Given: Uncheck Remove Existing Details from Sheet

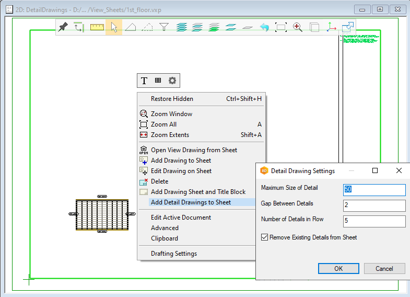Looking at the screenshot, I should (264, 237).
